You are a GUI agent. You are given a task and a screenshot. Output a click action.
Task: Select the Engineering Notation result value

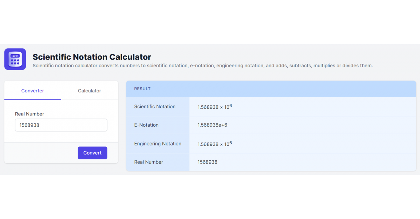click(214, 144)
